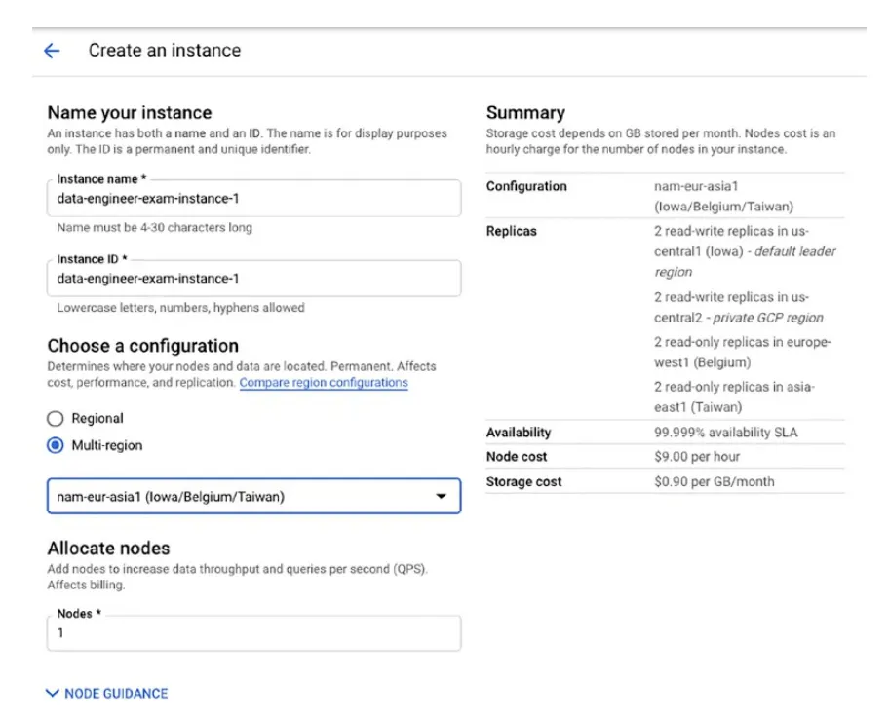Go back using the left arrow

click(52, 51)
